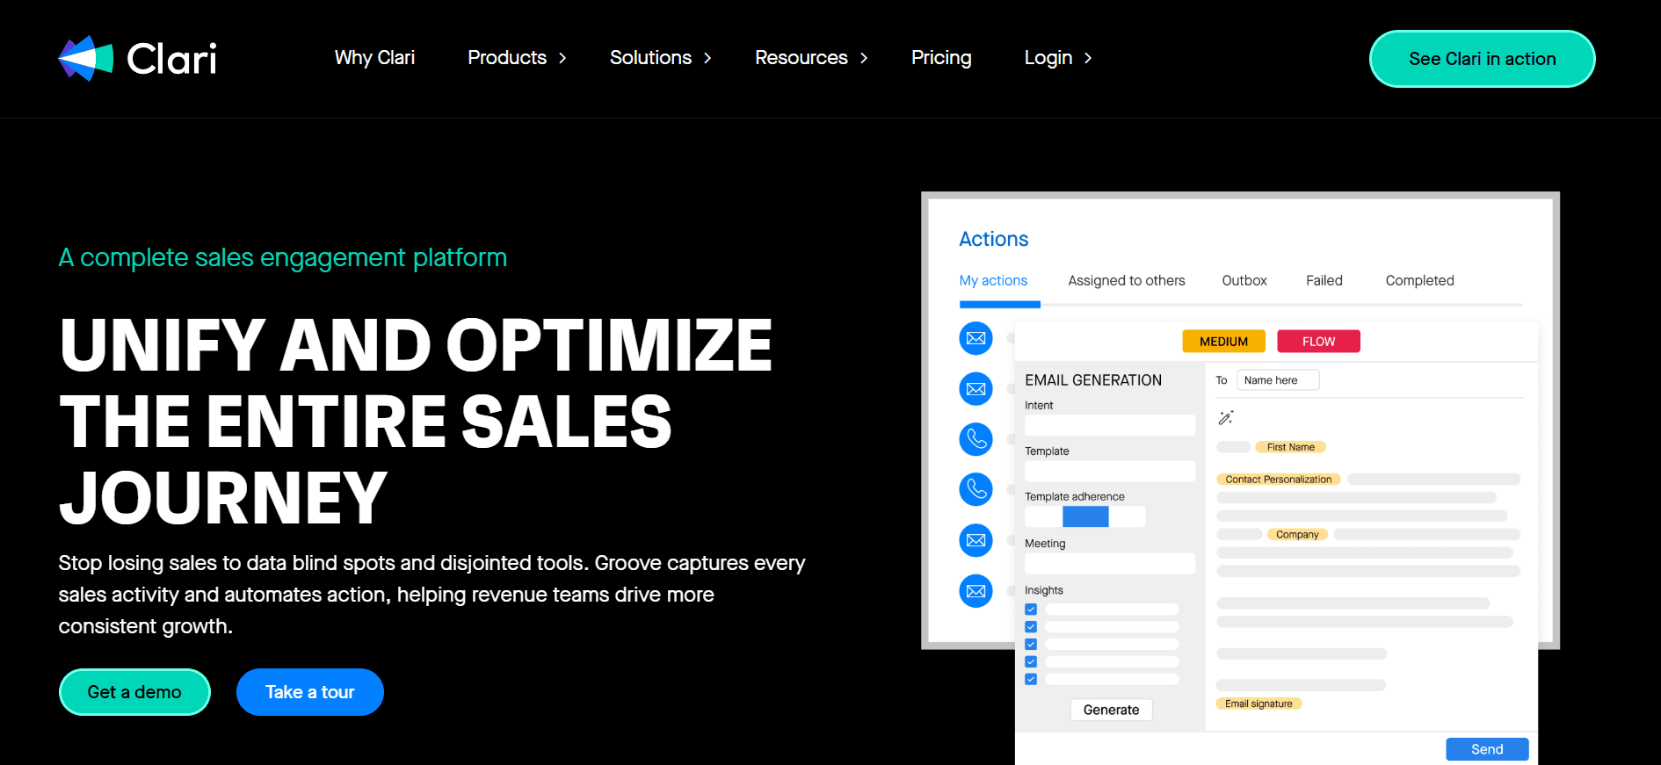Click the tagline "A complete sales engagement platform"
Image resolution: width=1661 pixels, height=765 pixels.
click(283, 257)
